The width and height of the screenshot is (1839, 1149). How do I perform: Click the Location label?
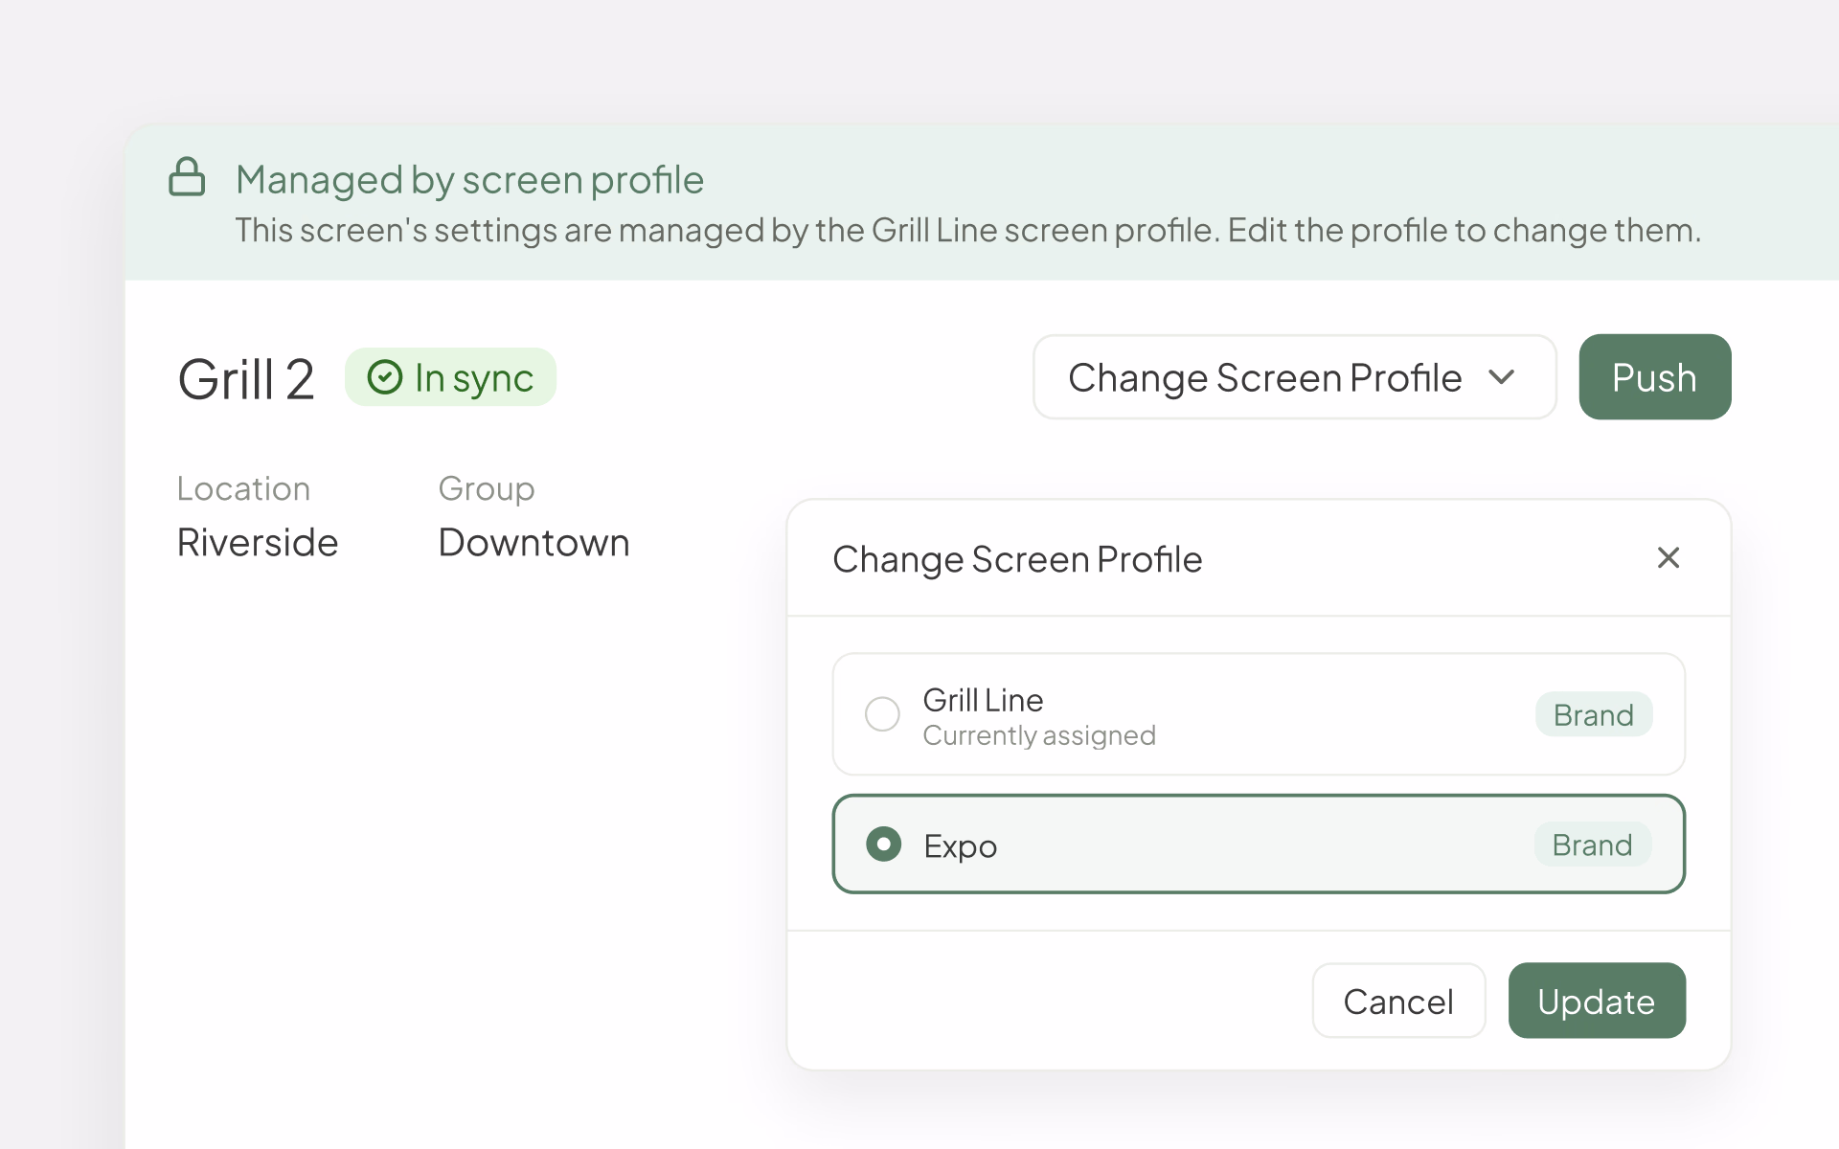point(243,488)
